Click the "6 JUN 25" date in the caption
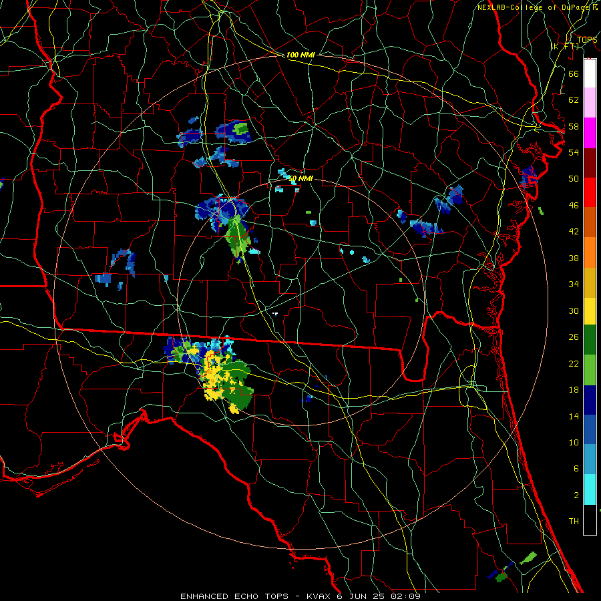Screen dimensions: 601x601 [x=361, y=596]
